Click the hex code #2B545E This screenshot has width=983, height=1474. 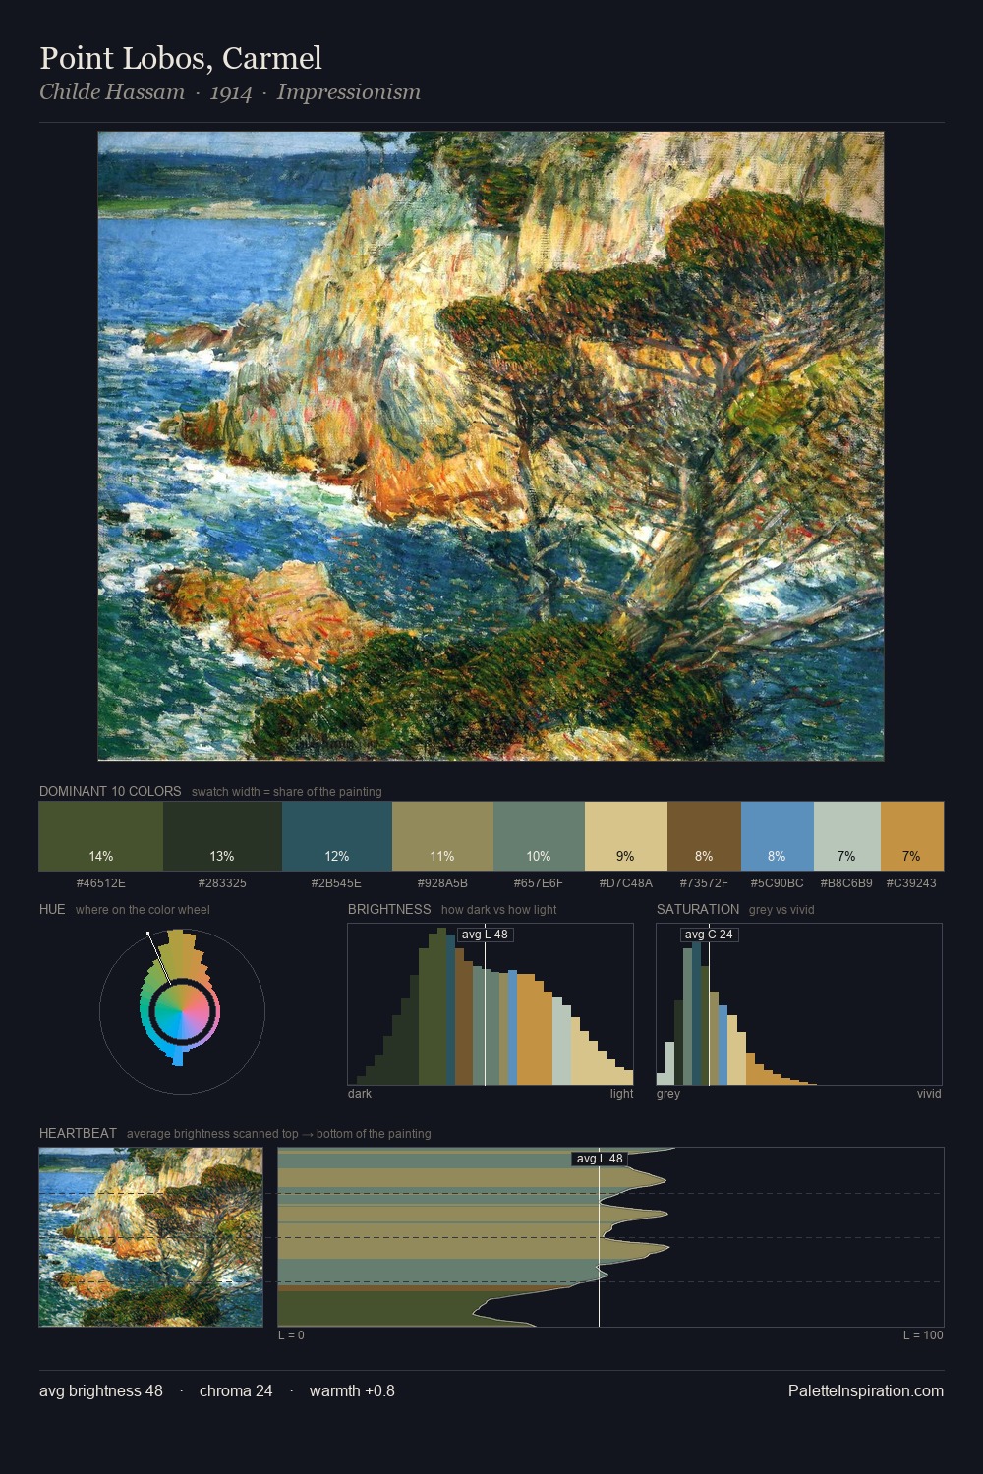tap(337, 883)
